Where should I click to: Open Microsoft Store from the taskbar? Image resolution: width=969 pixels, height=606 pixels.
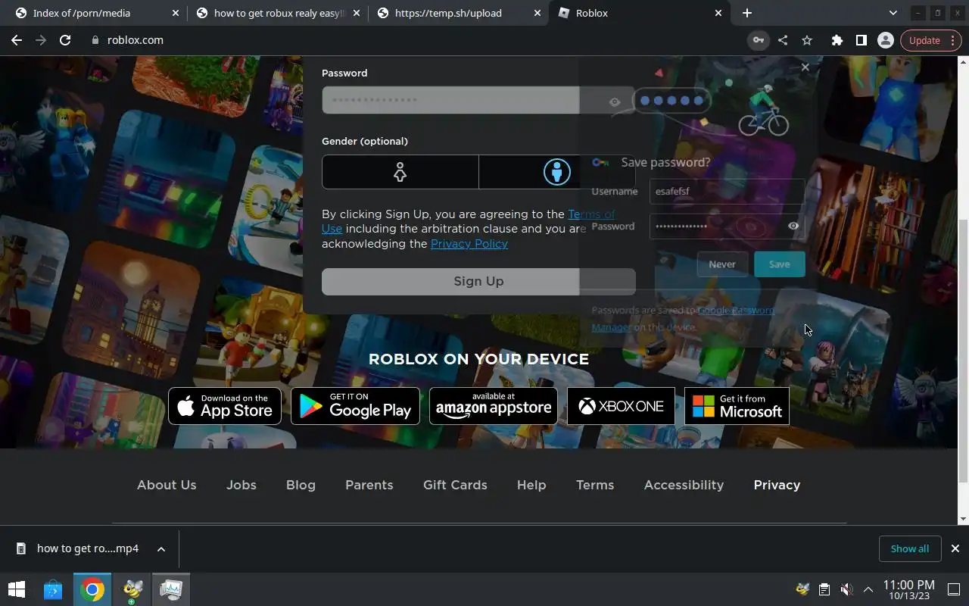[53, 589]
